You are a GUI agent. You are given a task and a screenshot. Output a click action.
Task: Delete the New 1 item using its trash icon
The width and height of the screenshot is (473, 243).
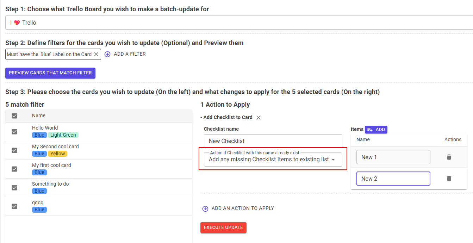(449, 157)
